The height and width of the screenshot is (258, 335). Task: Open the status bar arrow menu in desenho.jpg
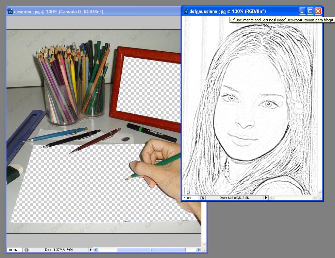click(x=90, y=250)
